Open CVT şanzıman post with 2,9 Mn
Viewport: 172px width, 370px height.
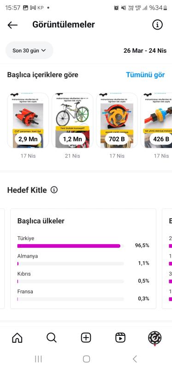click(x=28, y=120)
